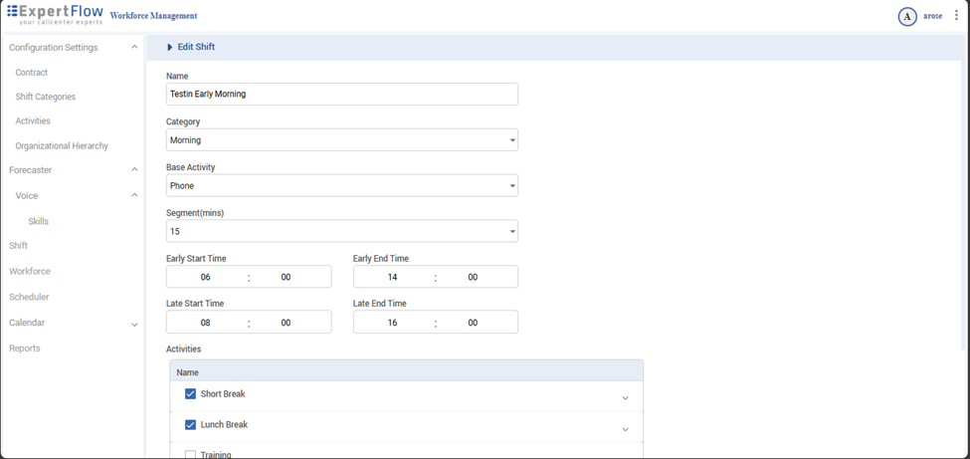The width and height of the screenshot is (970, 459).
Task: Expand the Calendar sidebar menu
Action: click(134, 324)
